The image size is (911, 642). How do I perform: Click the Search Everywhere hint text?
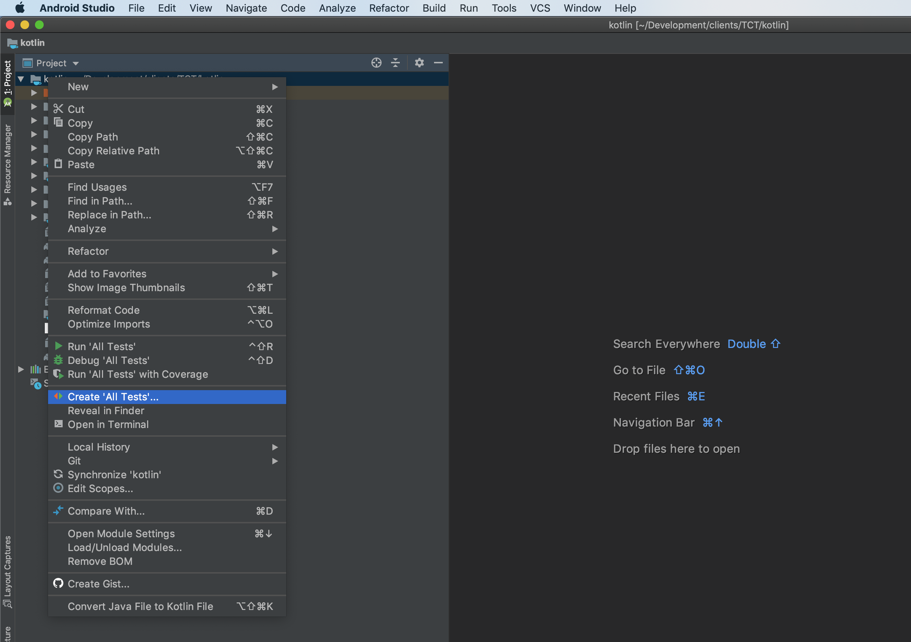[x=667, y=344]
